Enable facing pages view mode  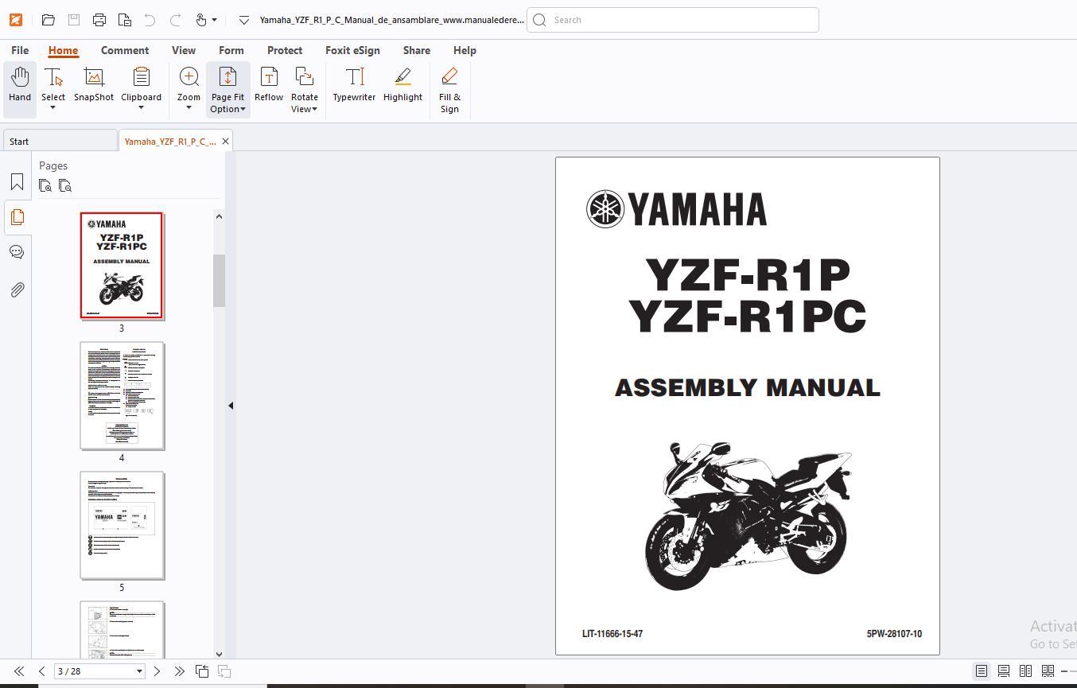[x=1026, y=671]
